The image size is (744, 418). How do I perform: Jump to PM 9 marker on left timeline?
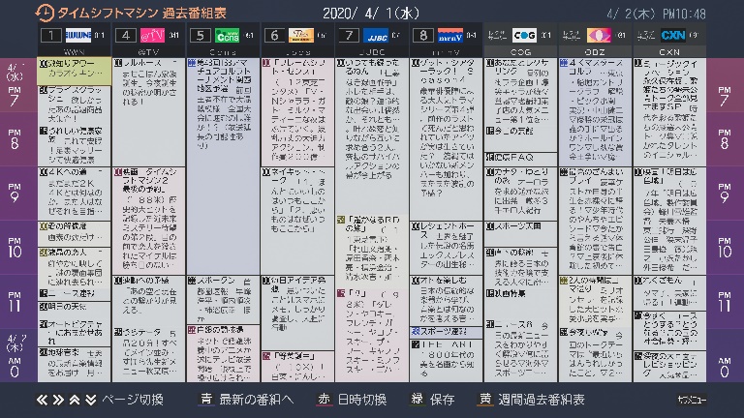(15, 194)
